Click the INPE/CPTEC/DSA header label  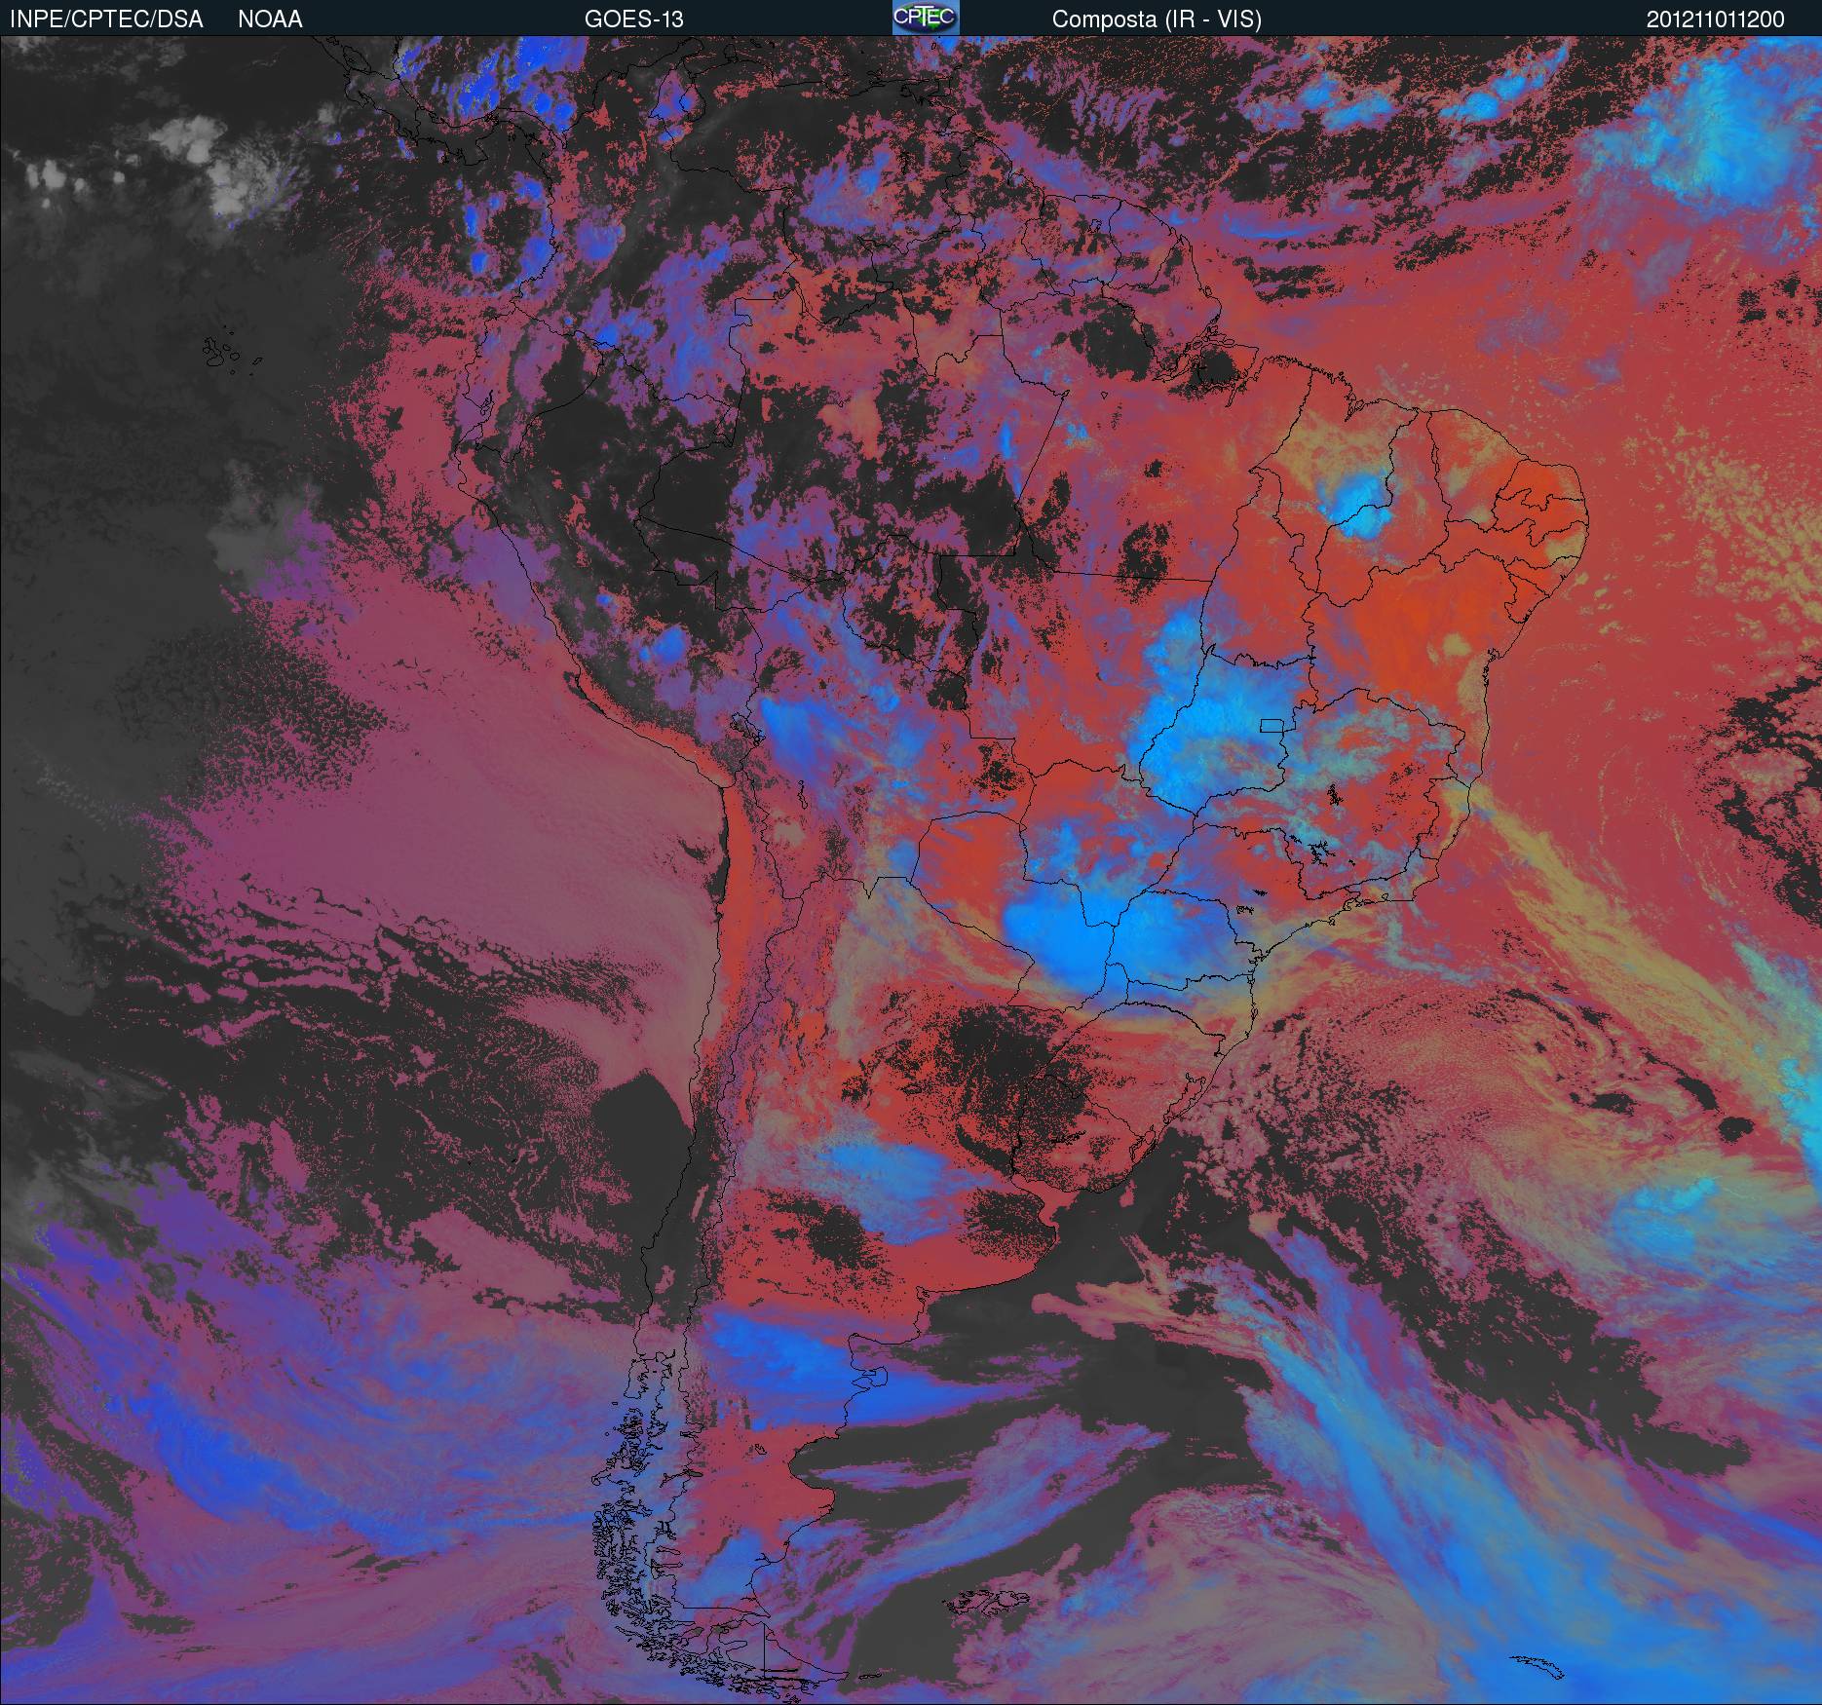106,19
